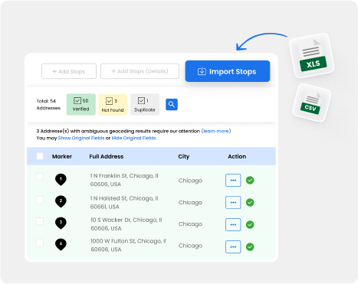Open the blue magnifier search button
The width and height of the screenshot is (358, 284).
pyautogui.click(x=172, y=104)
